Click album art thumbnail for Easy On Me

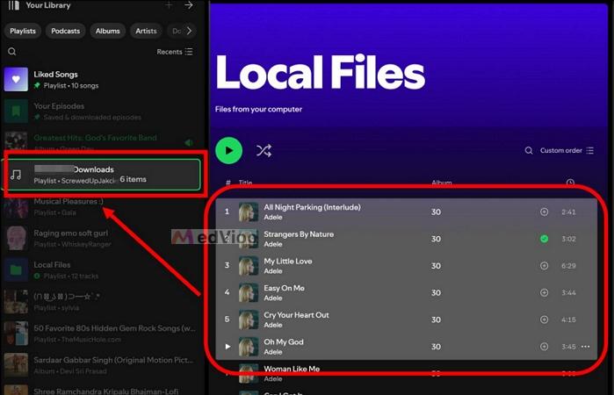pyautogui.click(x=249, y=293)
